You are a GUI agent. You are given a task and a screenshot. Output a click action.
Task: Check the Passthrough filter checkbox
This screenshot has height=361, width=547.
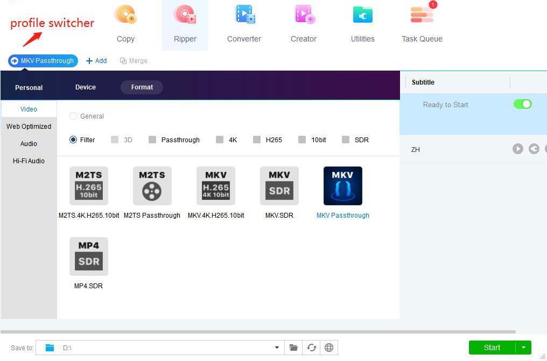[x=152, y=140]
